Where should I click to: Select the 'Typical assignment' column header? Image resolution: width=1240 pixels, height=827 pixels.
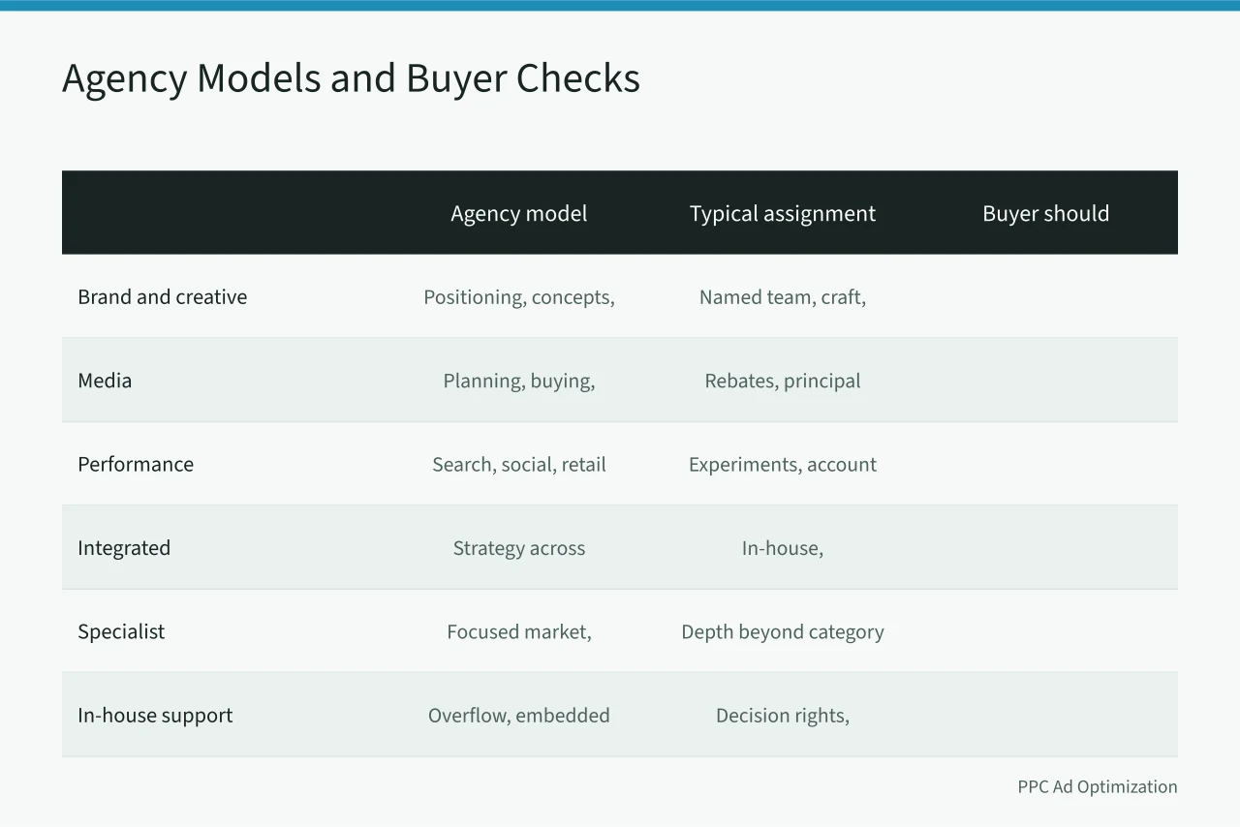(783, 214)
